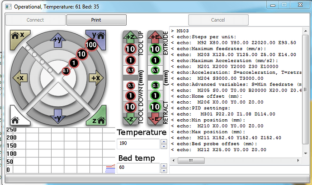The image size is (312, 185).
Task: Increase Temperature value with up stepper
Action: tap(163, 141)
